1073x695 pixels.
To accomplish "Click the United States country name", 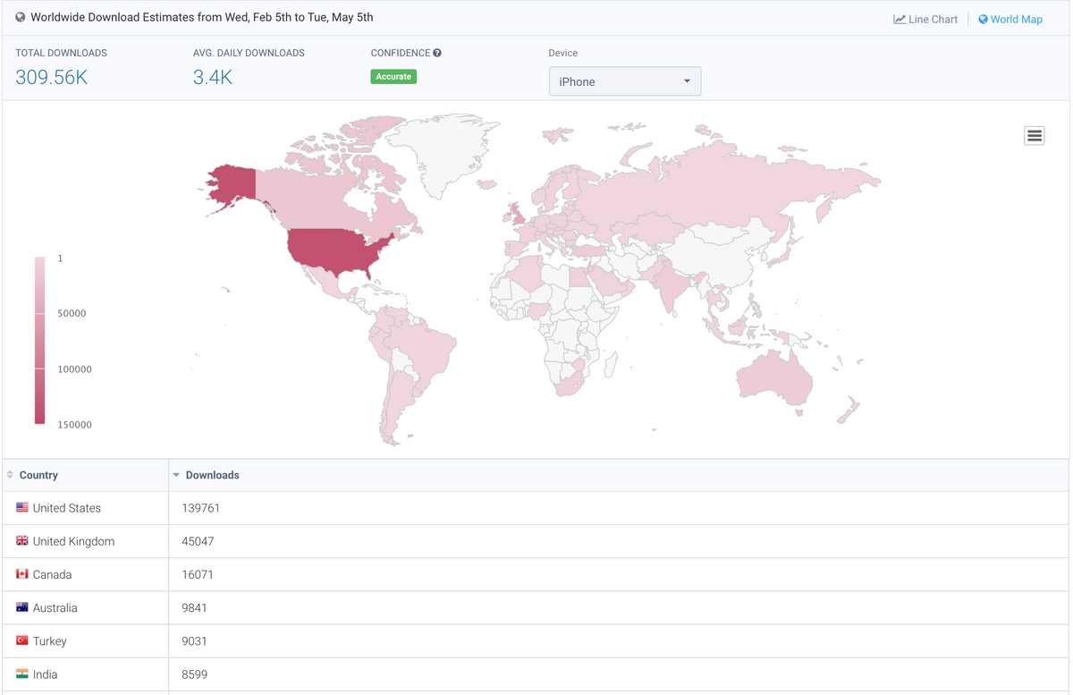I will 67,508.
